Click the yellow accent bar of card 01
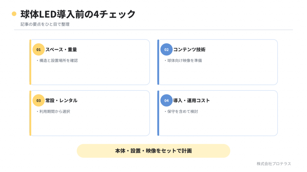 click(30, 62)
